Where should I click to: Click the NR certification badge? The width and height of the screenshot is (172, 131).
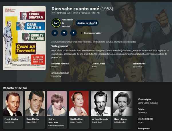(x=54, y=13)
